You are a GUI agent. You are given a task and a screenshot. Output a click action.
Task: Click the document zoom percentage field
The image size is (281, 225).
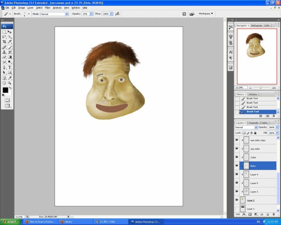coord(19,217)
